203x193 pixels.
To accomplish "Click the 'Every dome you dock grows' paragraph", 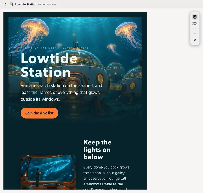I will (106, 177).
